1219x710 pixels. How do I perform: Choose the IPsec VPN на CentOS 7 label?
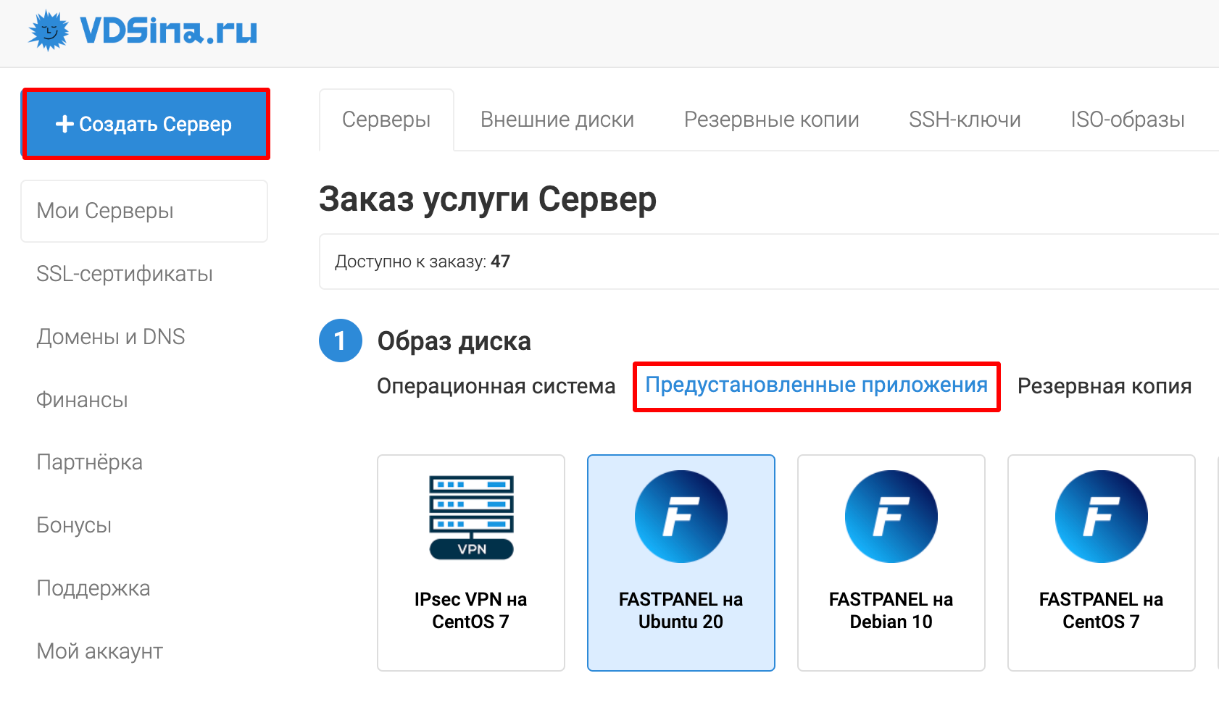471,611
